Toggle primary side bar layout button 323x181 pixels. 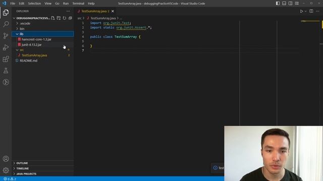point(278,4)
